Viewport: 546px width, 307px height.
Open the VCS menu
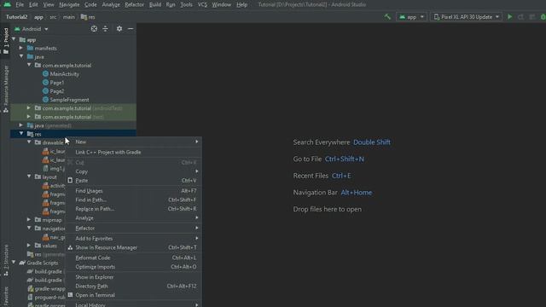(202, 4)
